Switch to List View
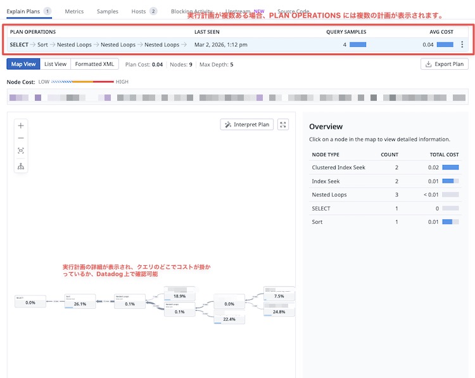475x378 pixels. click(55, 64)
